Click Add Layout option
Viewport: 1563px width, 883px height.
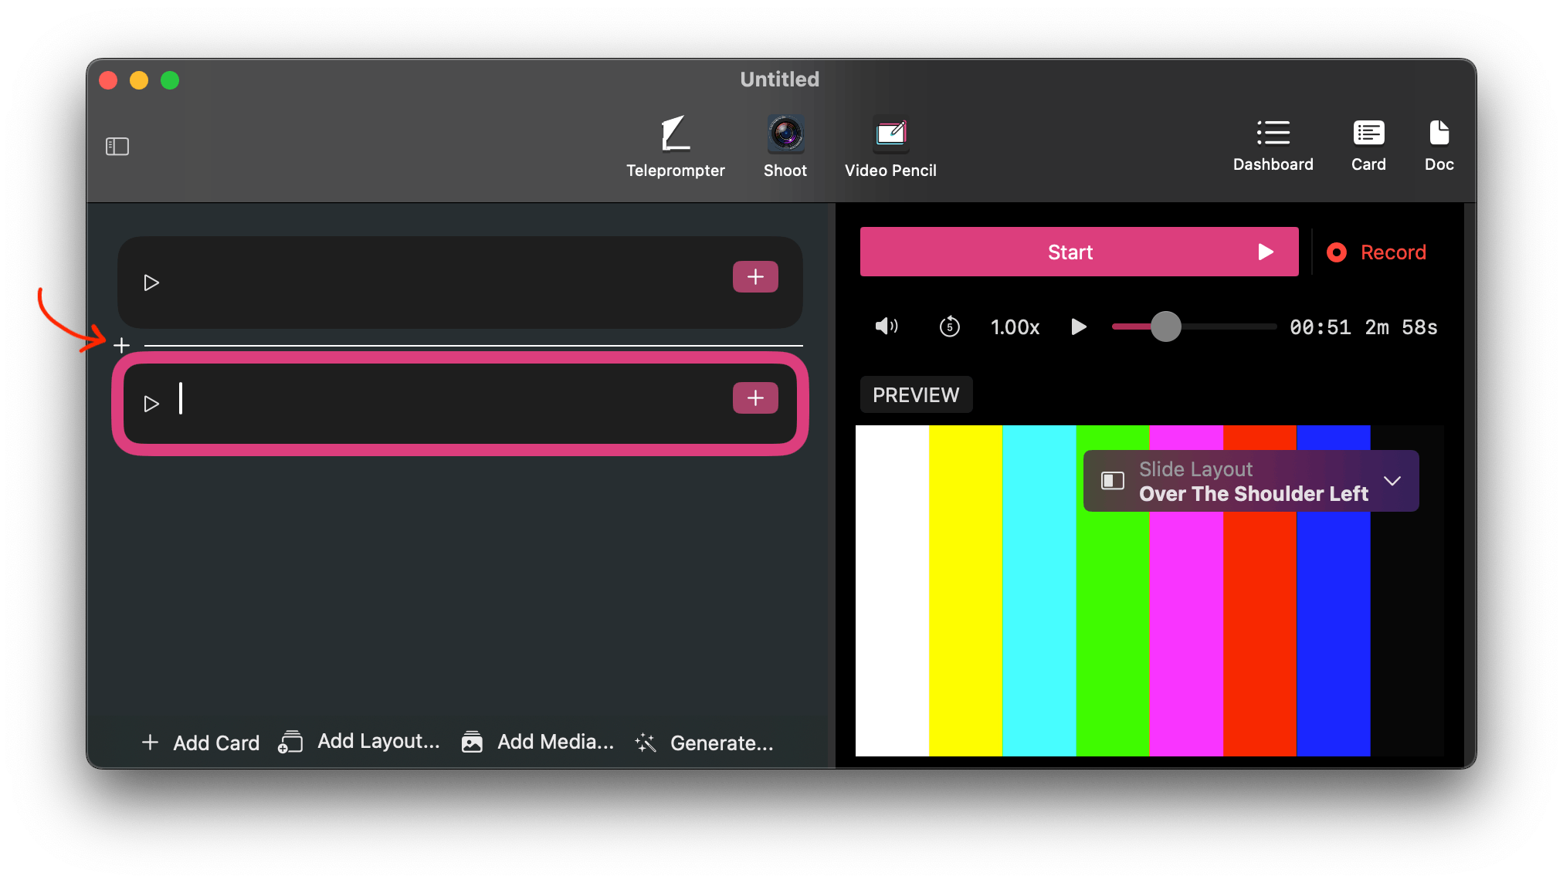(x=361, y=742)
